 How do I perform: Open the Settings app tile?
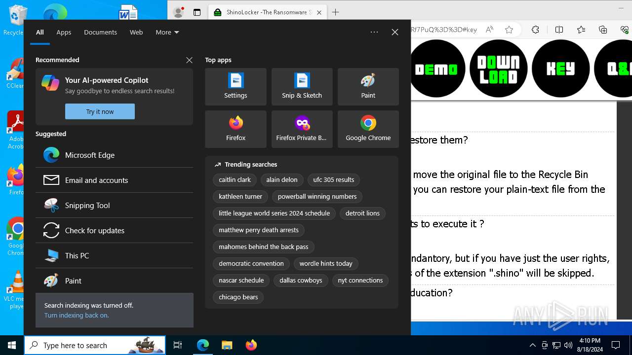[236, 87]
